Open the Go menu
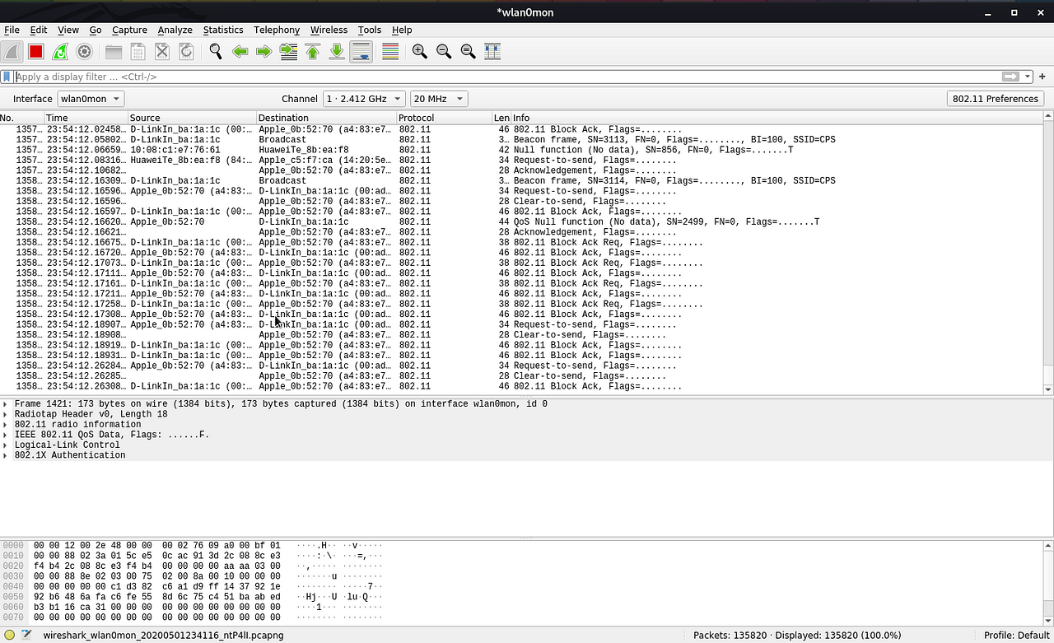 click(x=96, y=30)
